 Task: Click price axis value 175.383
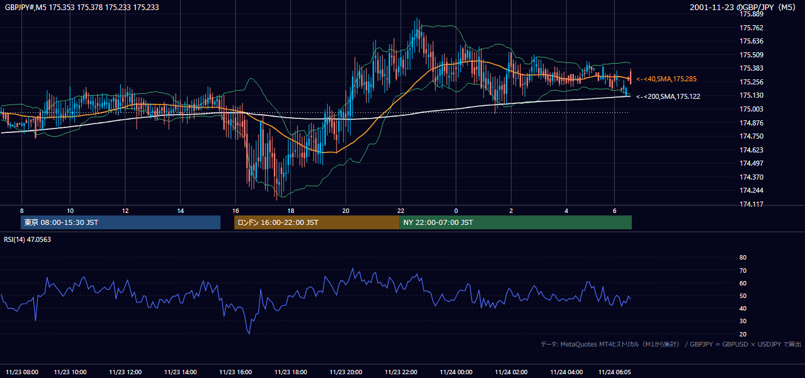[x=751, y=68]
